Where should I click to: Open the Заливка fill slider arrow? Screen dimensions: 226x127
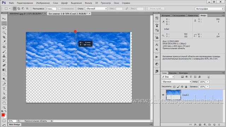pyautogui.click(x=208, y=87)
